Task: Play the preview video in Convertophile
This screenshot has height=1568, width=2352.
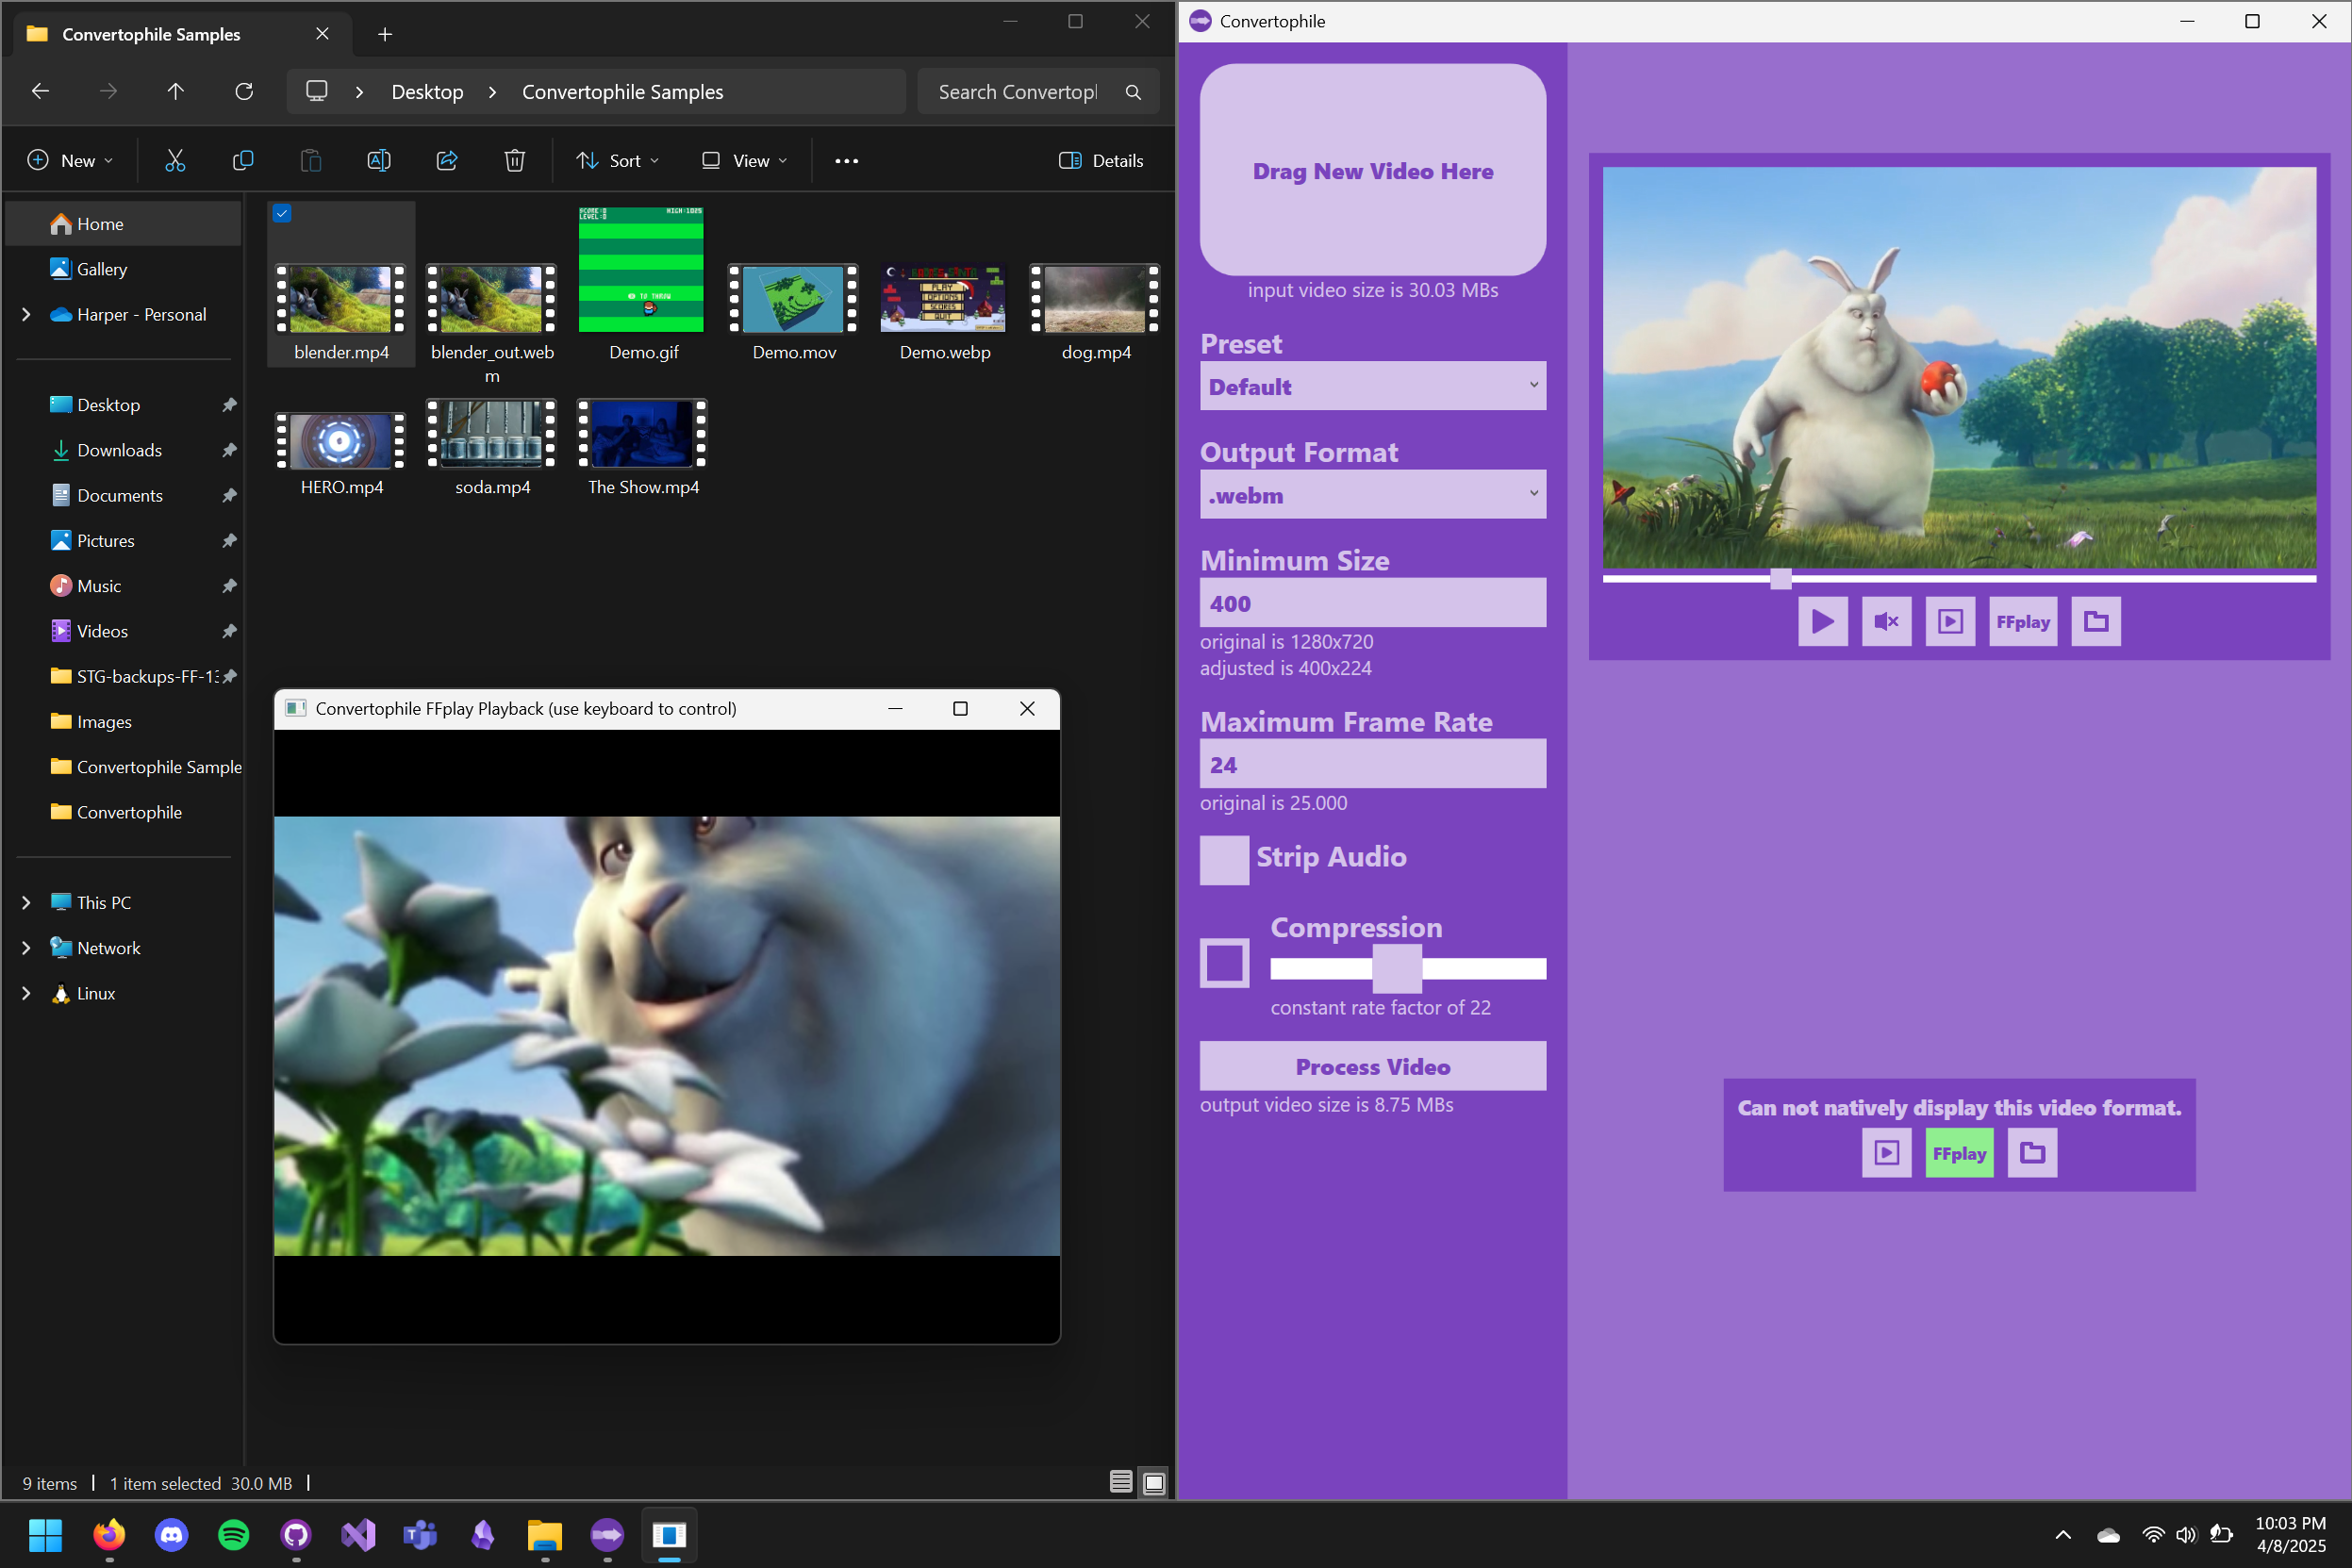Action: (1823, 621)
